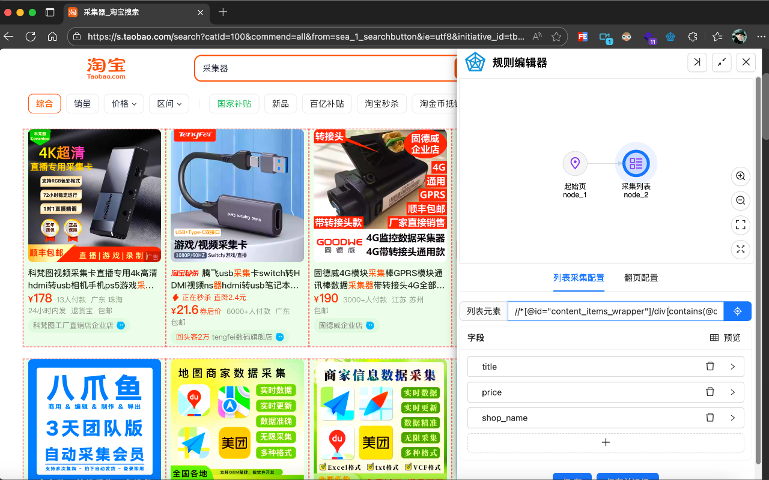This screenshot has width=769, height=480.
Task: Open the title field row
Action: point(606,367)
